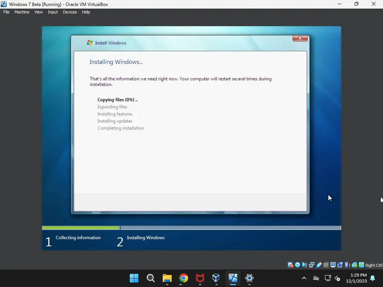Click the virtualization features V icon
The width and height of the screenshot is (383, 287).
click(347, 265)
